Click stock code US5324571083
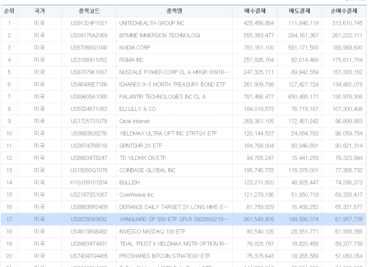Image resolution: width=370 pixels, height=267 pixels. 89,109
